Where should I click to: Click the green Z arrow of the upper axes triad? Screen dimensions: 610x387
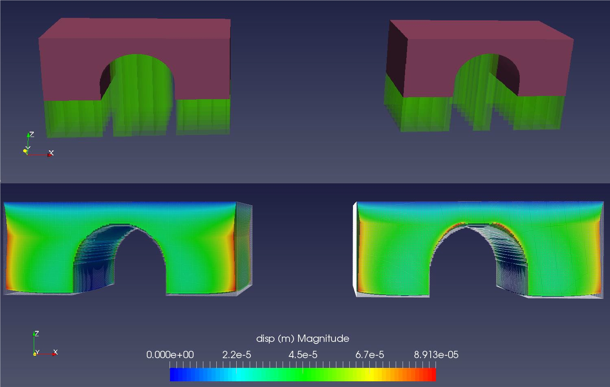point(28,136)
